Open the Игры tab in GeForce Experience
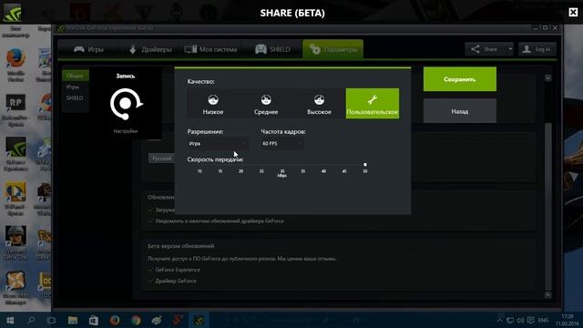This screenshot has height=328, width=583. tap(88, 49)
